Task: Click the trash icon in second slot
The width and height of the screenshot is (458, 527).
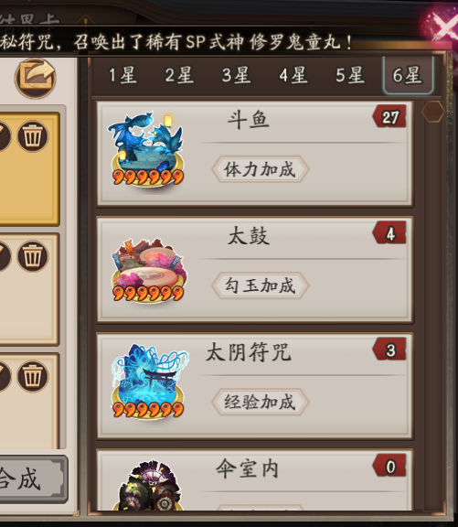Action: pyautogui.click(x=33, y=256)
